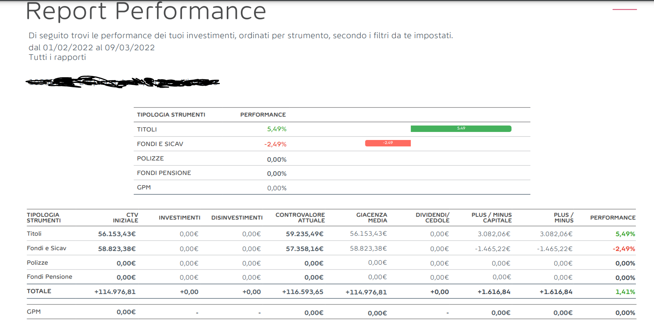
Task: Click the total current value +116.593,65
Action: coord(302,292)
